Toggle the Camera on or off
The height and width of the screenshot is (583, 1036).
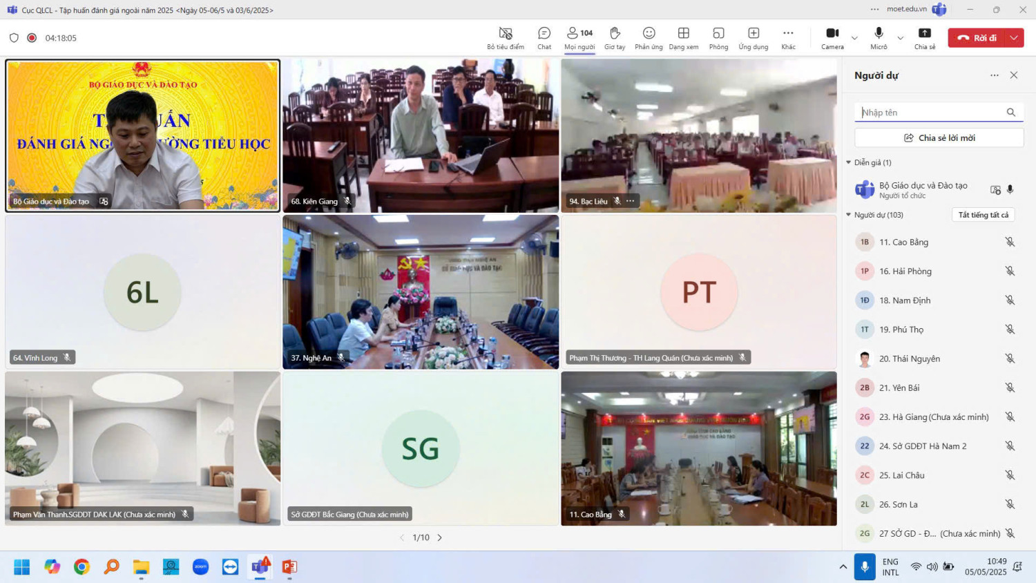coord(832,38)
